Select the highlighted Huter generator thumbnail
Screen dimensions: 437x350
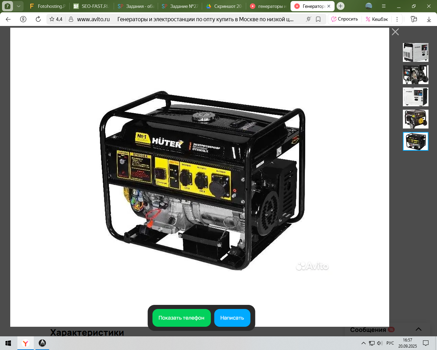415,141
